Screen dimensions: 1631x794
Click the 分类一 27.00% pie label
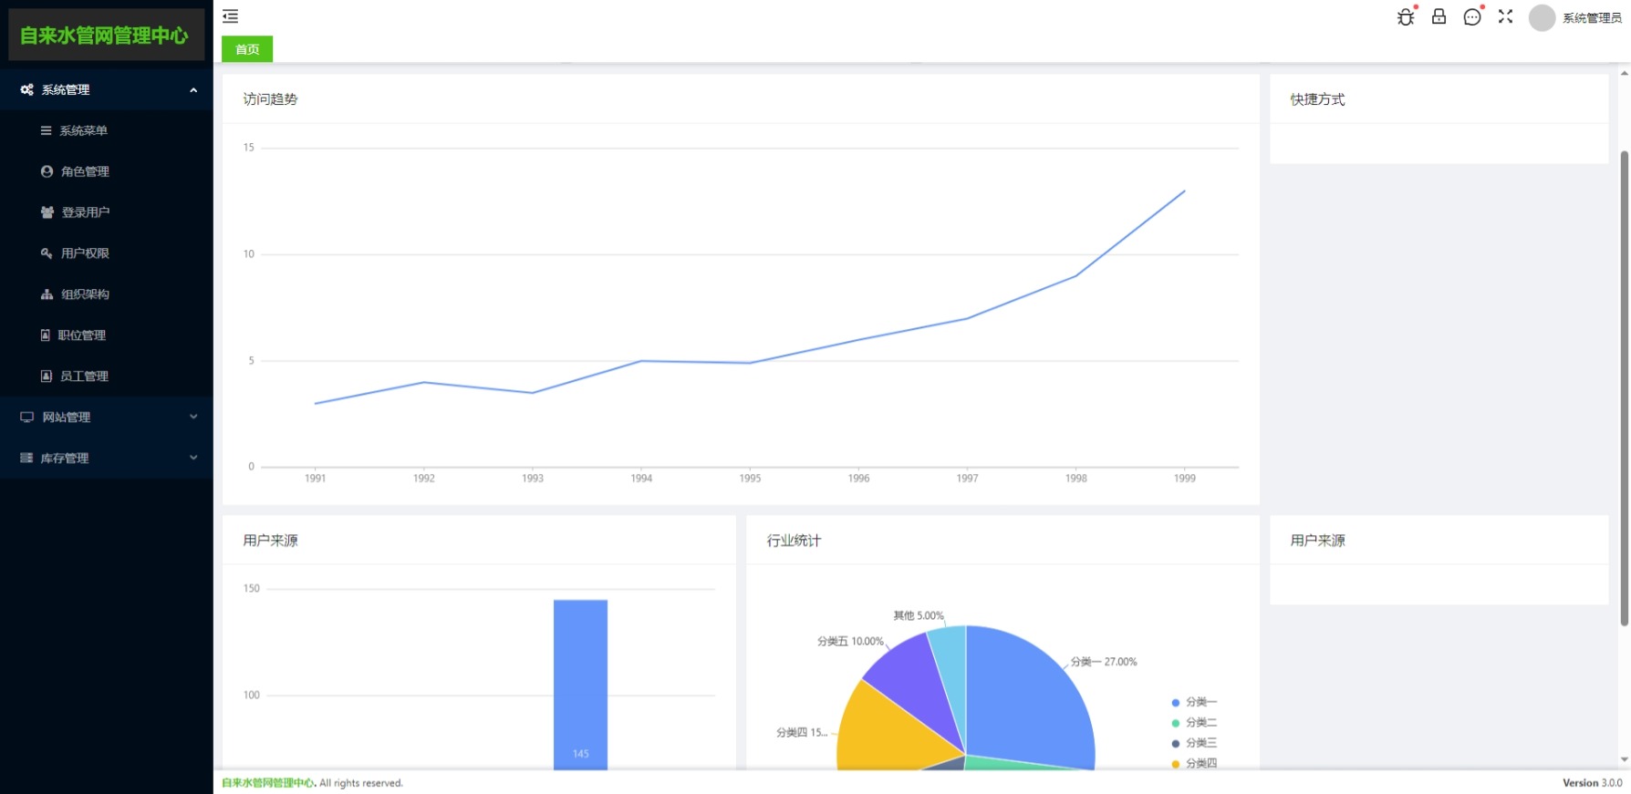tap(1104, 662)
